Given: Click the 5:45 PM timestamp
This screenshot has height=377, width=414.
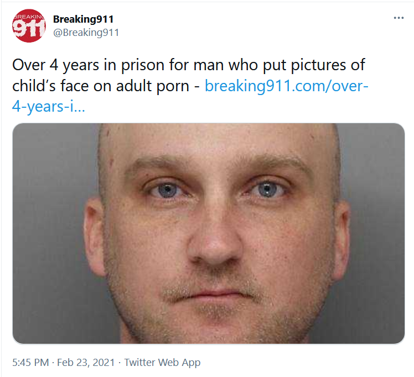Looking at the screenshot, I should click(x=30, y=363).
